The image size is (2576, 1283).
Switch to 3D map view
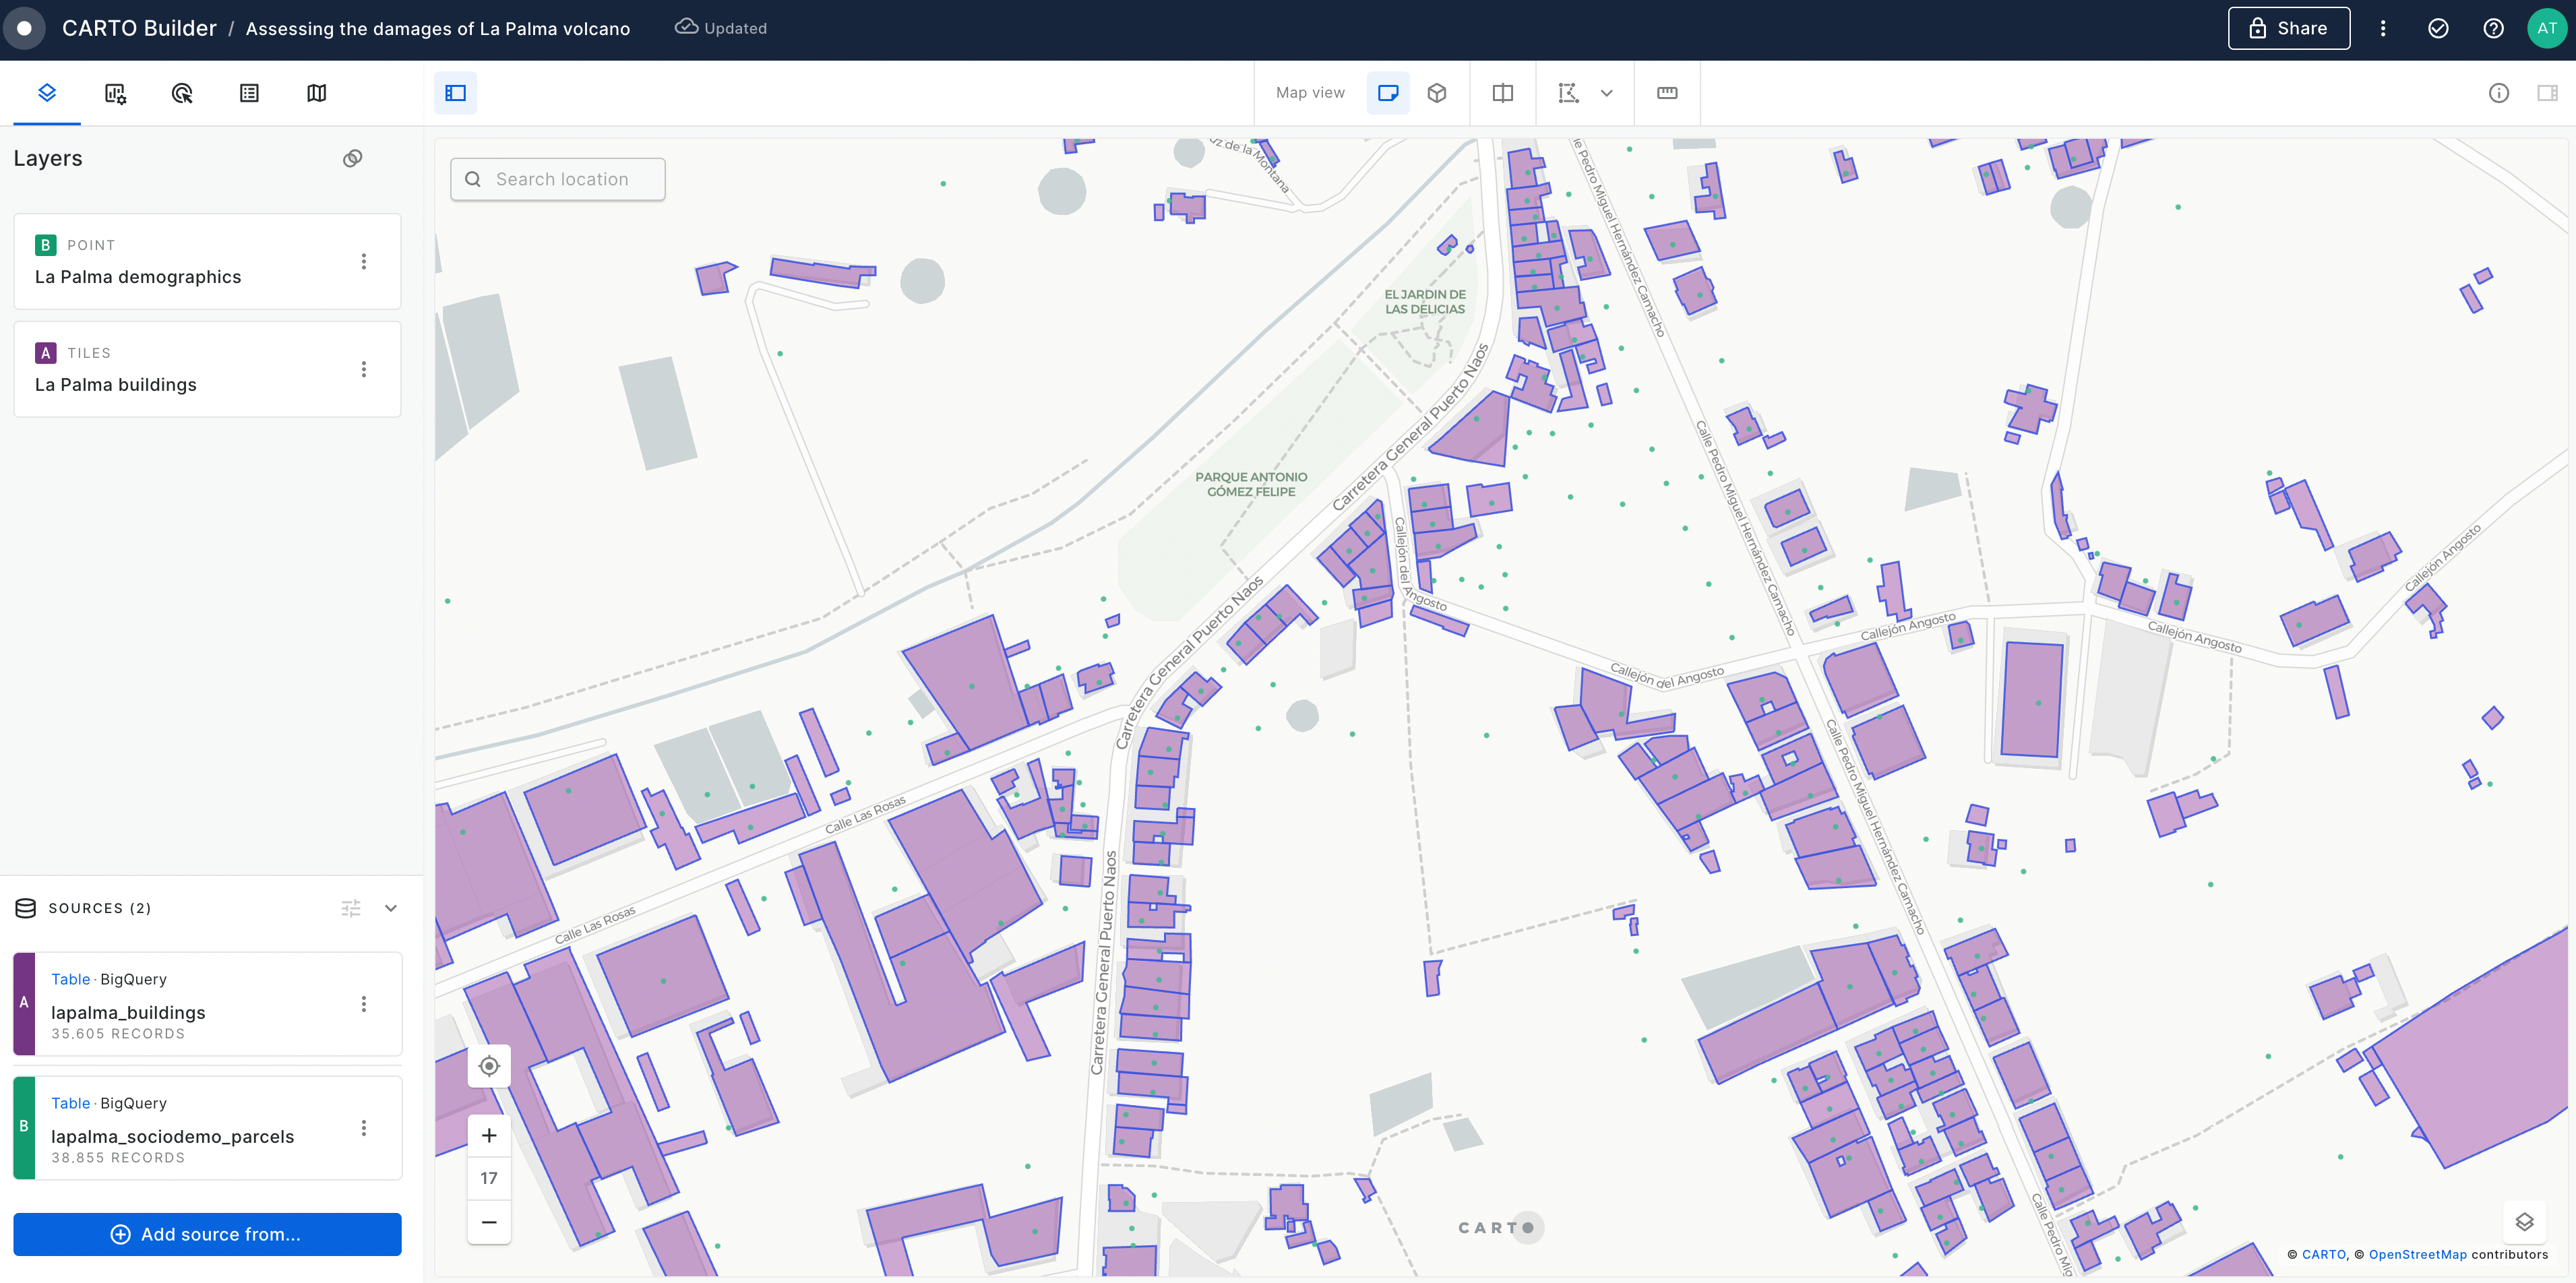click(1437, 93)
